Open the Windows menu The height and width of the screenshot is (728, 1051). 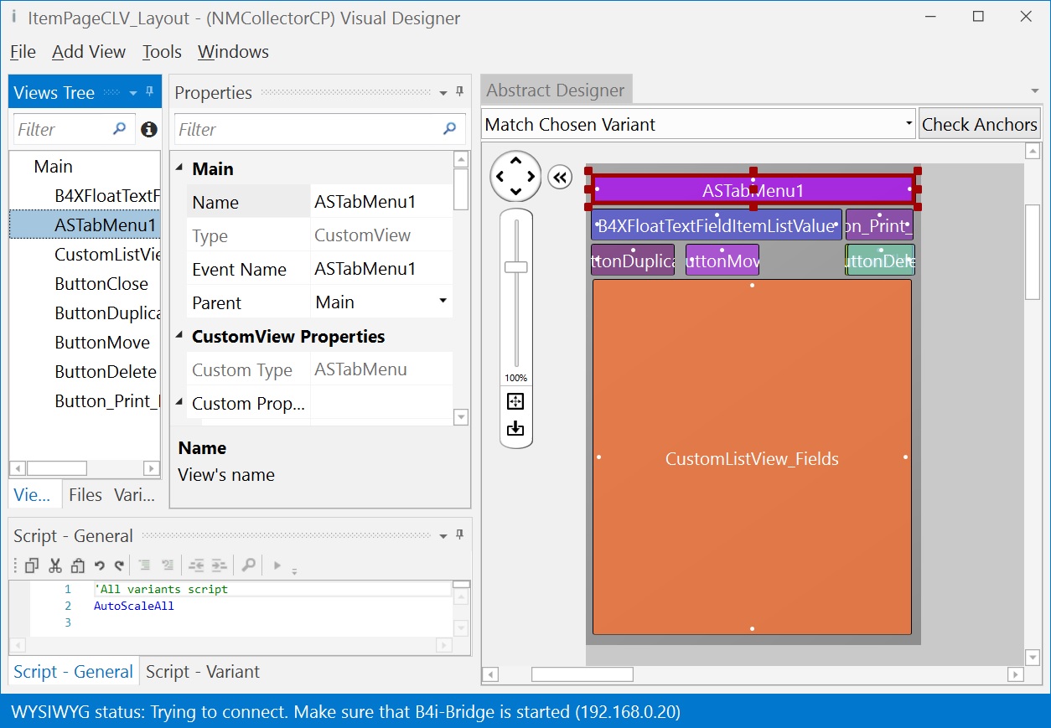(x=233, y=52)
